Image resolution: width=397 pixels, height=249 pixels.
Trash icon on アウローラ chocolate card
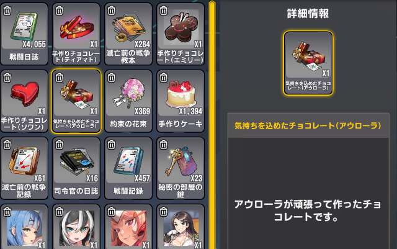60,78
